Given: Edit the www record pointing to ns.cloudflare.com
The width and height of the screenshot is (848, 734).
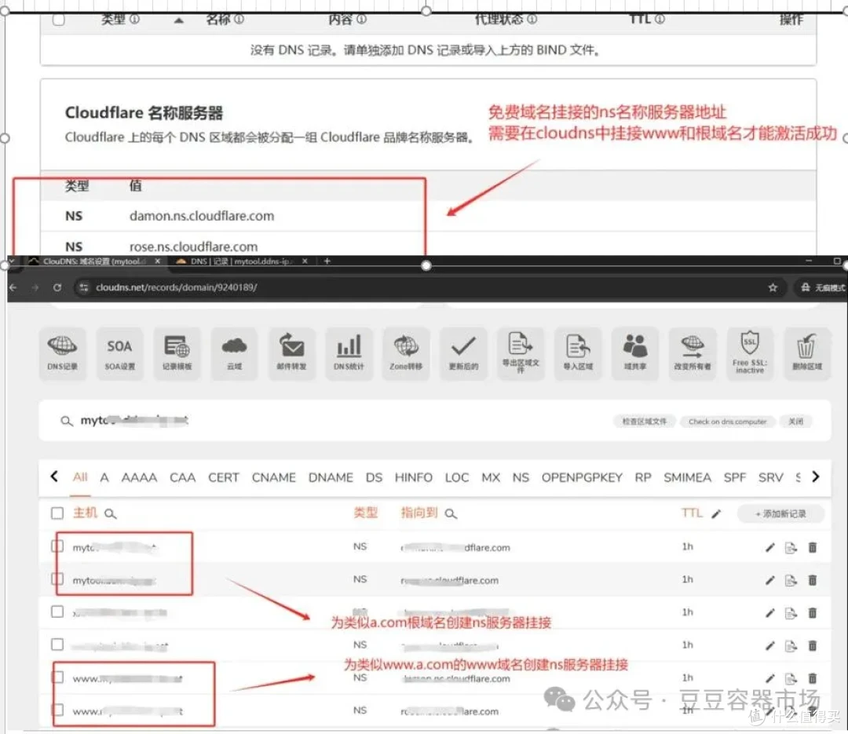Looking at the screenshot, I should (x=770, y=678).
